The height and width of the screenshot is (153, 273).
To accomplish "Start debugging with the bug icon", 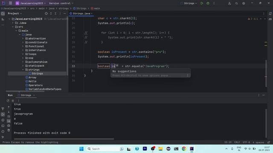I will 208,3.
